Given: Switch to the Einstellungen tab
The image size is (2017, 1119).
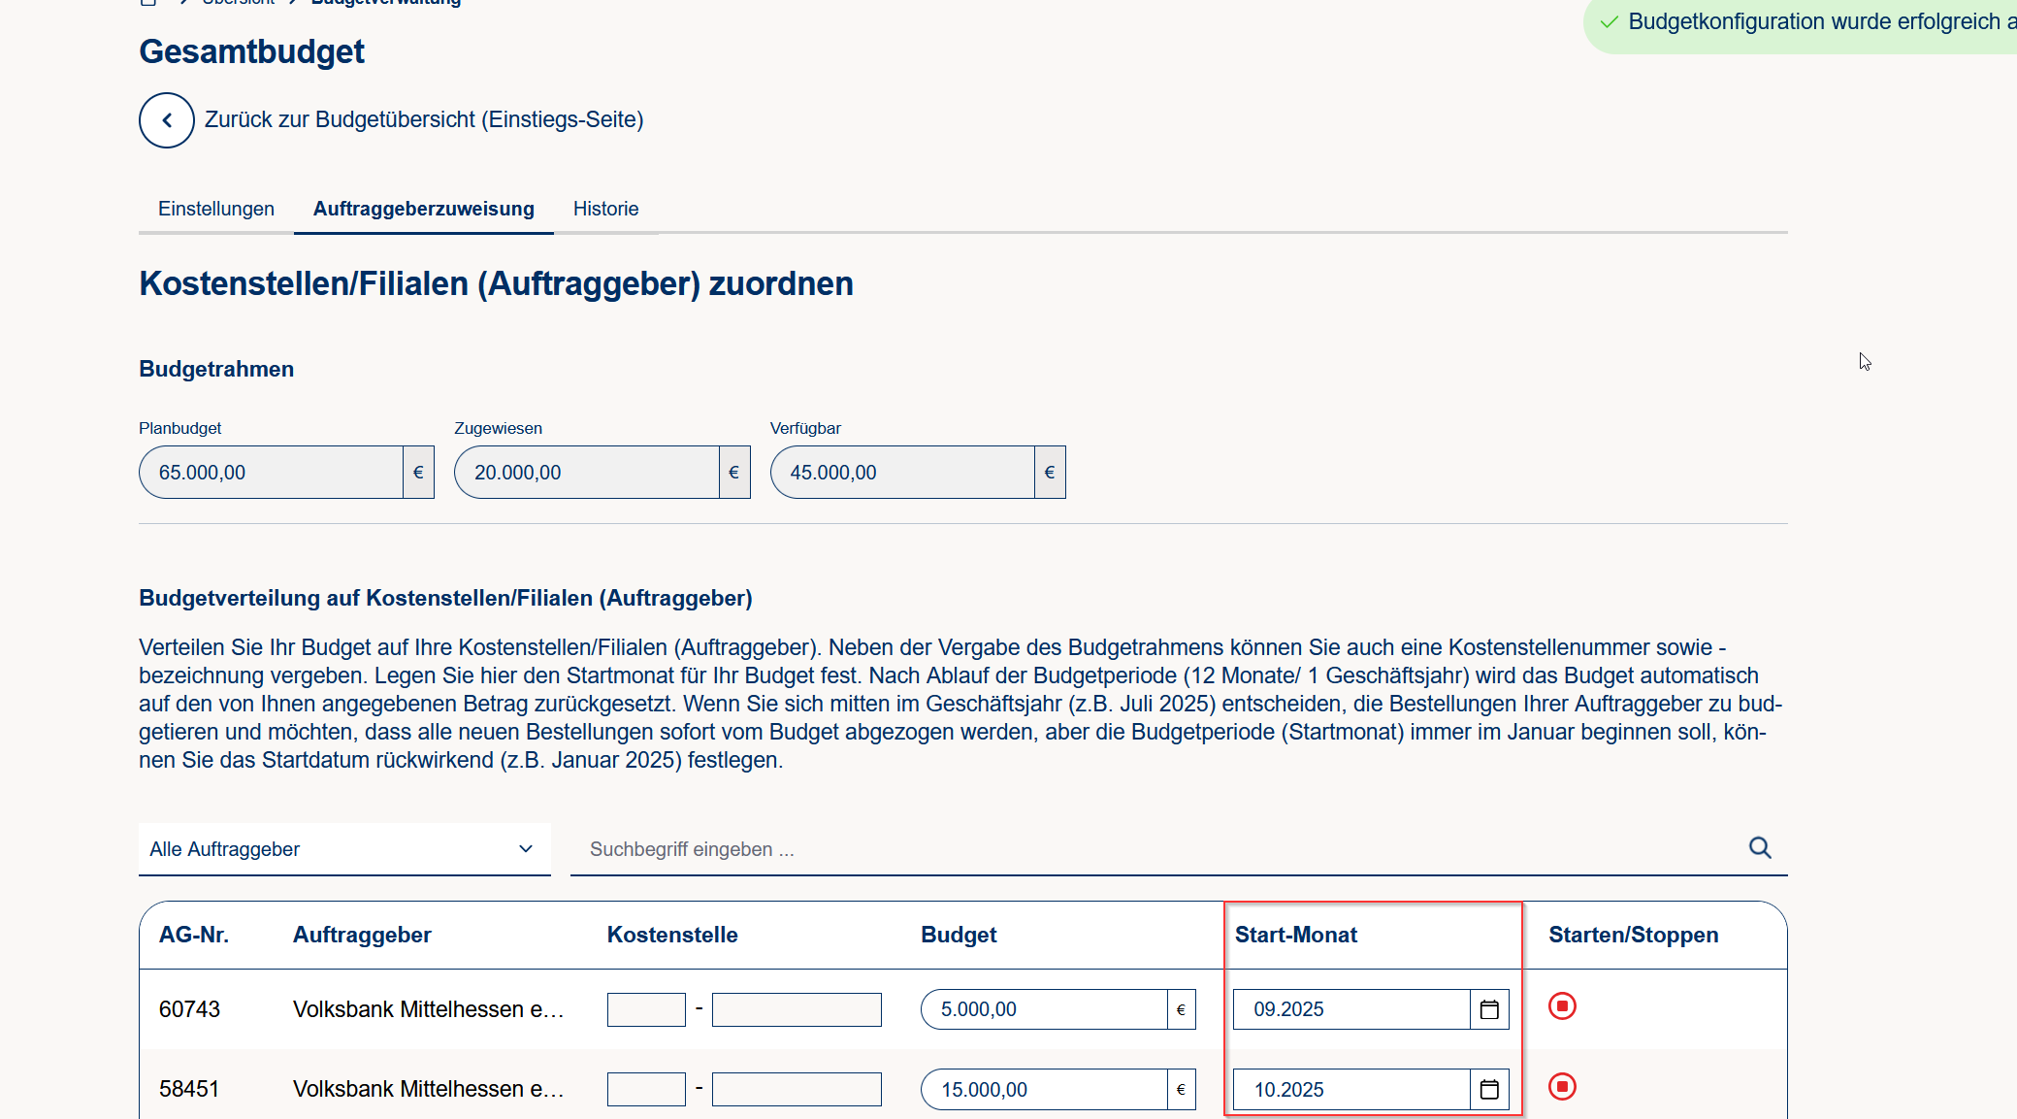Looking at the screenshot, I should [216, 209].
